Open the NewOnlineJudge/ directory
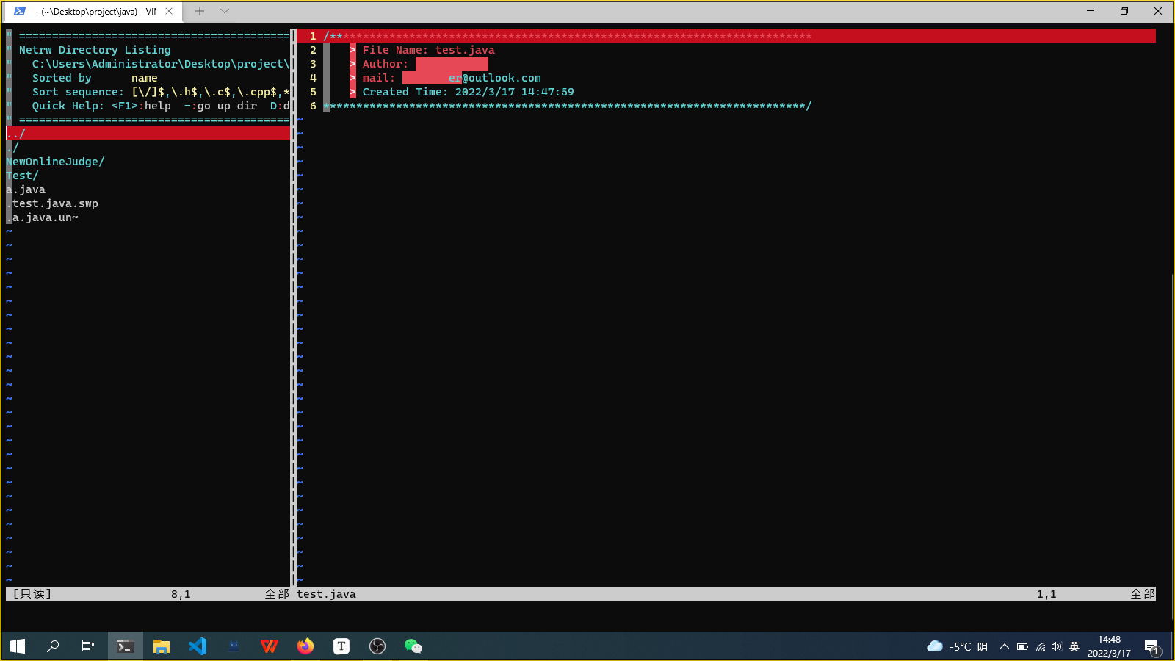This screenshot has height=661, width=1175. [55, 162]
